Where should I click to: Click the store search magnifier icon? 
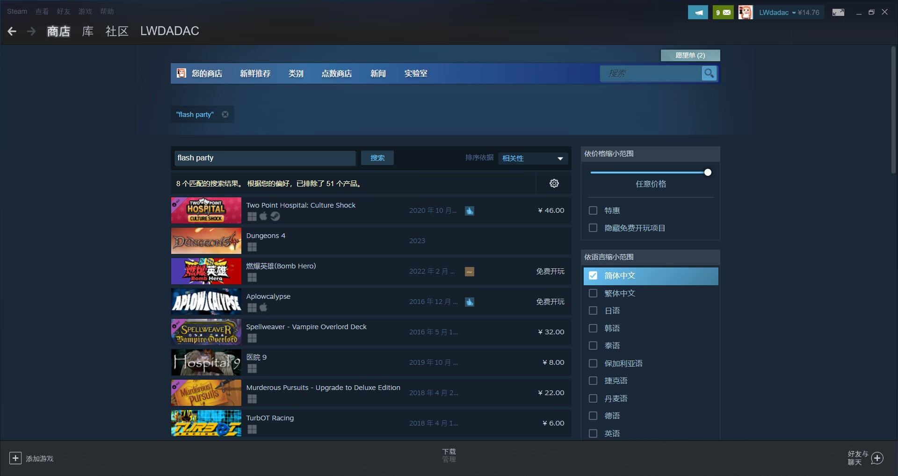(x=709, y=73)
